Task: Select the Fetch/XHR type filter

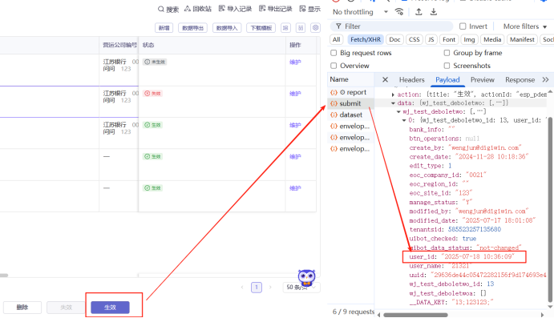Action: 366,39
